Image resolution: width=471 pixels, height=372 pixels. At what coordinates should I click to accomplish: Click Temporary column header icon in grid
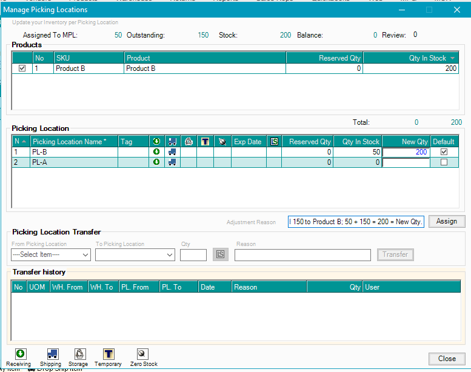(205, 142)
